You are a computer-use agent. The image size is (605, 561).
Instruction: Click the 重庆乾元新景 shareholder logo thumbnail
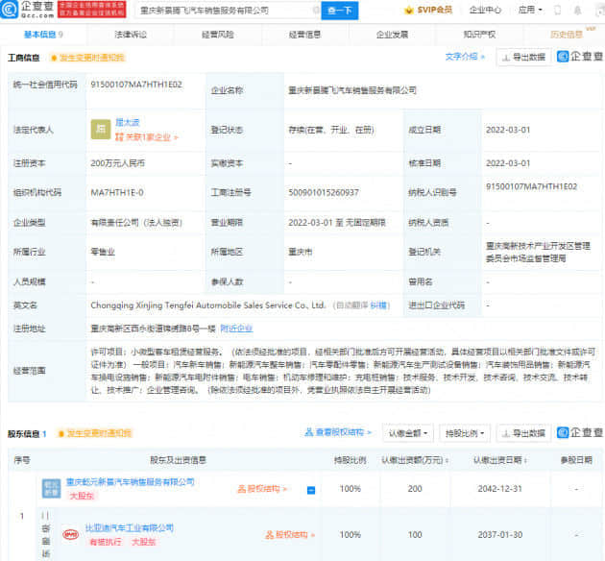pyautogui.click(x=51, y=488)
